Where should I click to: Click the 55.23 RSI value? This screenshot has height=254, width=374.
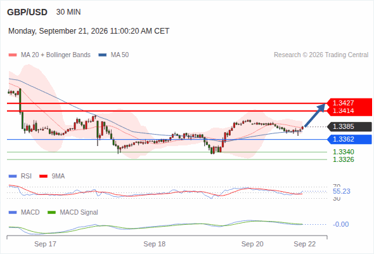[342, 191]
